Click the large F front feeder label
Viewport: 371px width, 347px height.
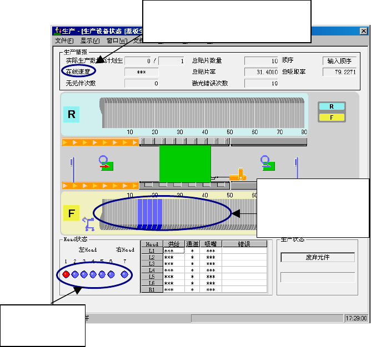click(72, 213)
